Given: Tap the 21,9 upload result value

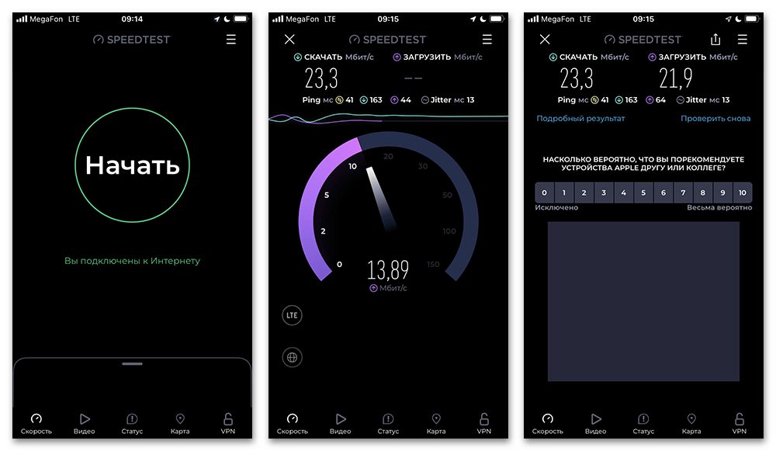Looking at the screenshot, I should [676, 78].
